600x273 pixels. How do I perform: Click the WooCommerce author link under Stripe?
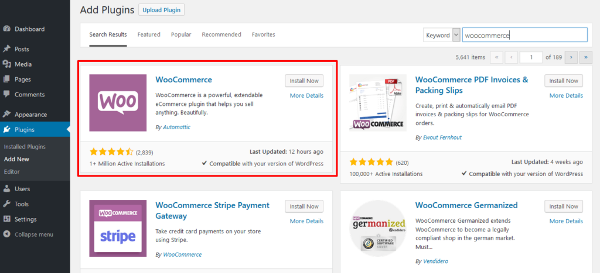(182, 254)
